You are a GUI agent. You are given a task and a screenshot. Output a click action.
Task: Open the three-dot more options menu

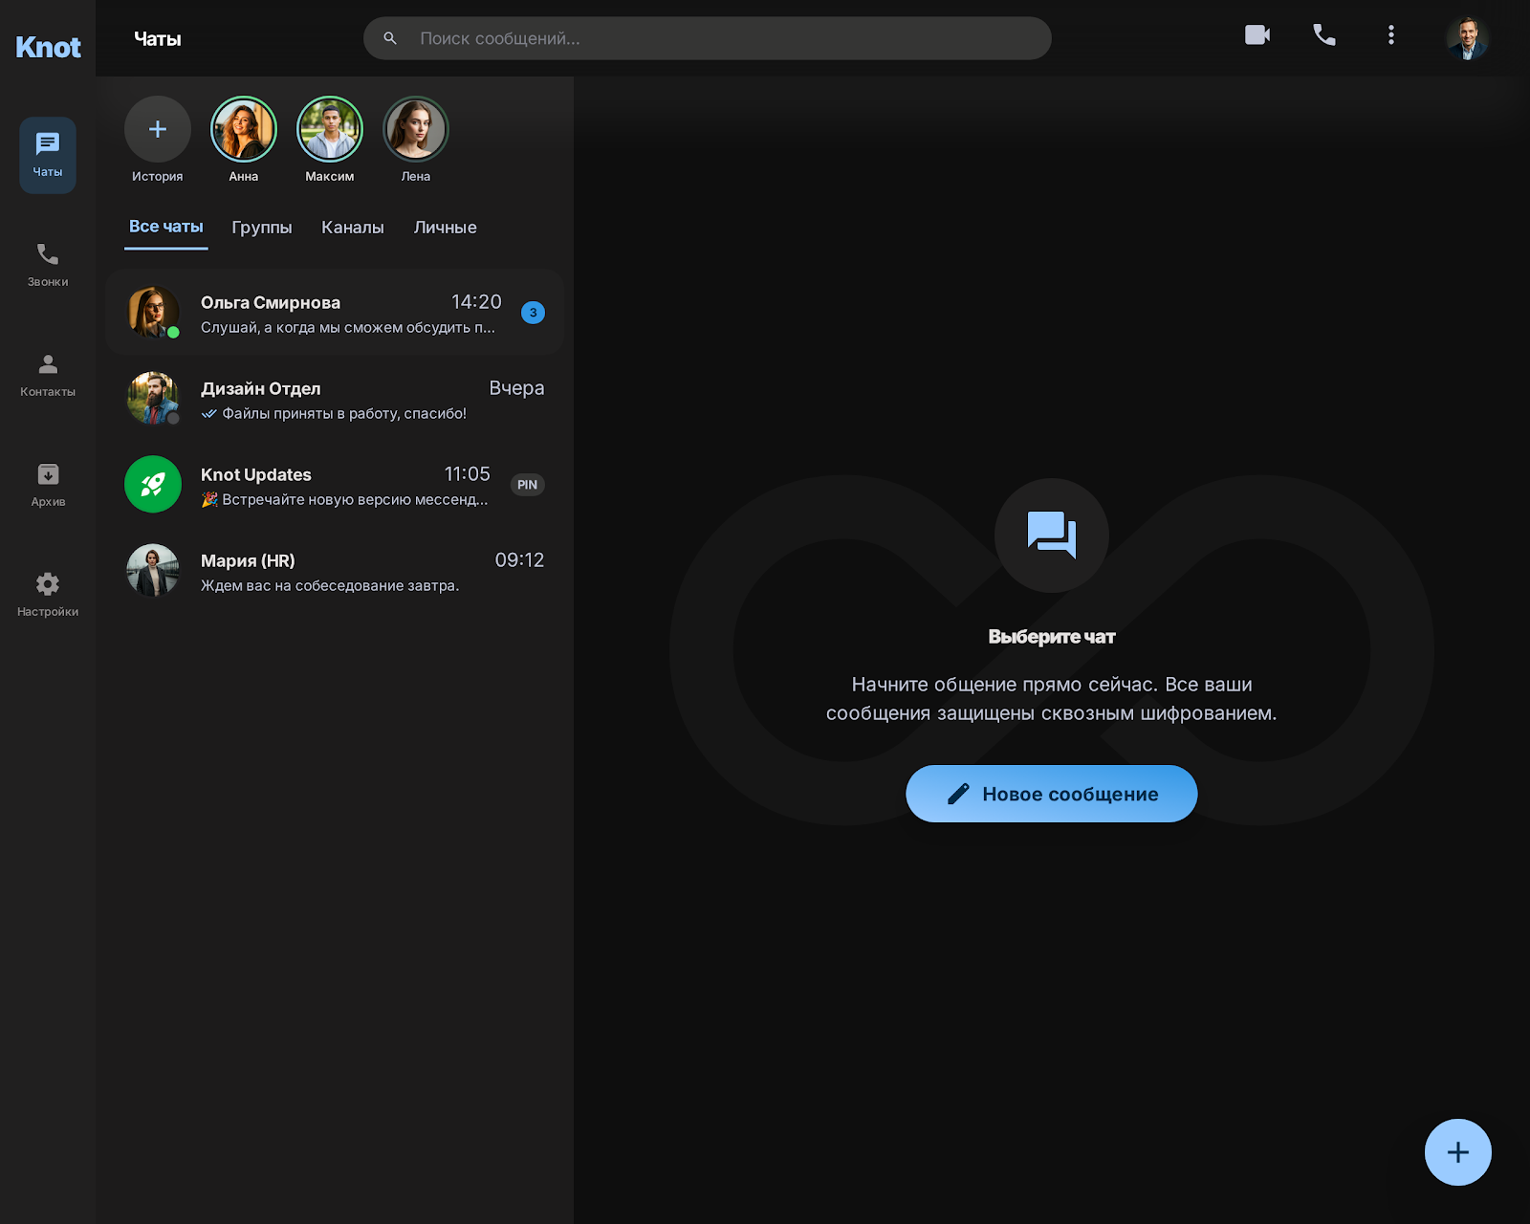coord(1391,35)
